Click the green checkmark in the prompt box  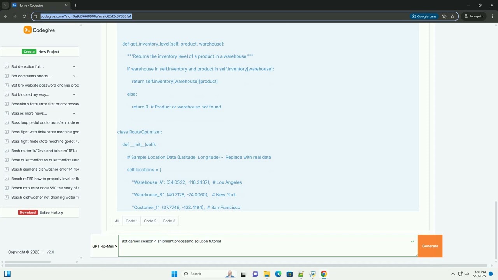click(x=412, y=241)
